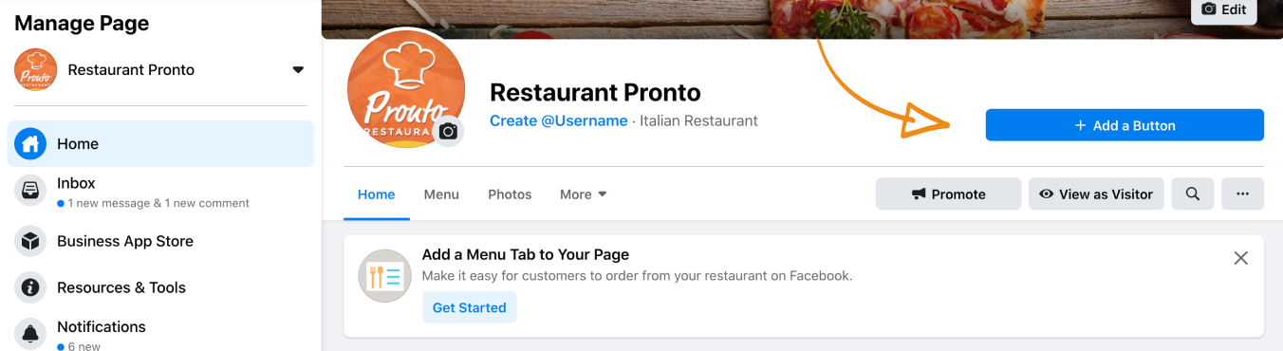Screen dimensions: 1283x351
Task: Expand the Restaurant Pronto page switcher arrow
Action: [x=298, y=70]
